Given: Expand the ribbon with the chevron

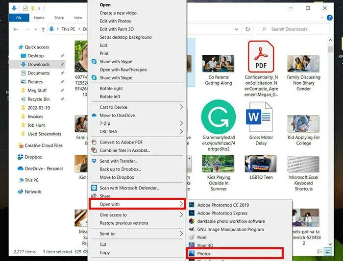Looking at the screenshot, I should point(322,18).
